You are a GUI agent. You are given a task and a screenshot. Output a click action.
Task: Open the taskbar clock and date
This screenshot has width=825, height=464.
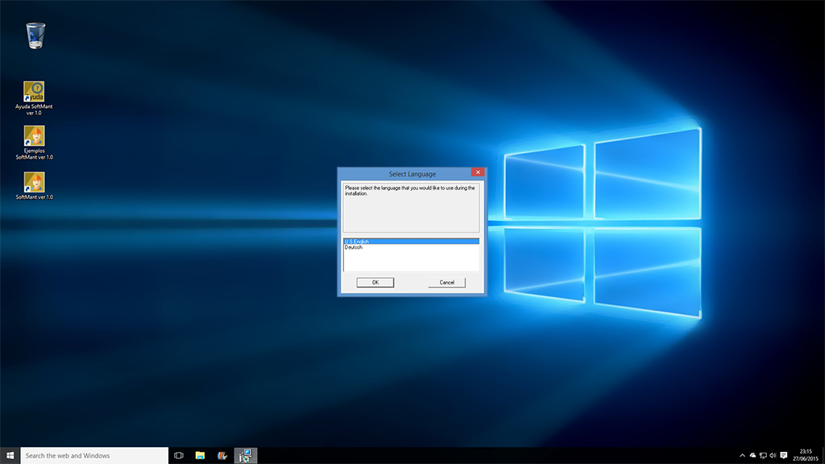pyautogui.click(x=806, y=455)
